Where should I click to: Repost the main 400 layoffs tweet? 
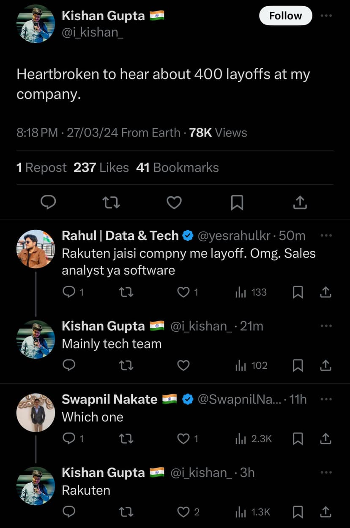click(112, 203)
